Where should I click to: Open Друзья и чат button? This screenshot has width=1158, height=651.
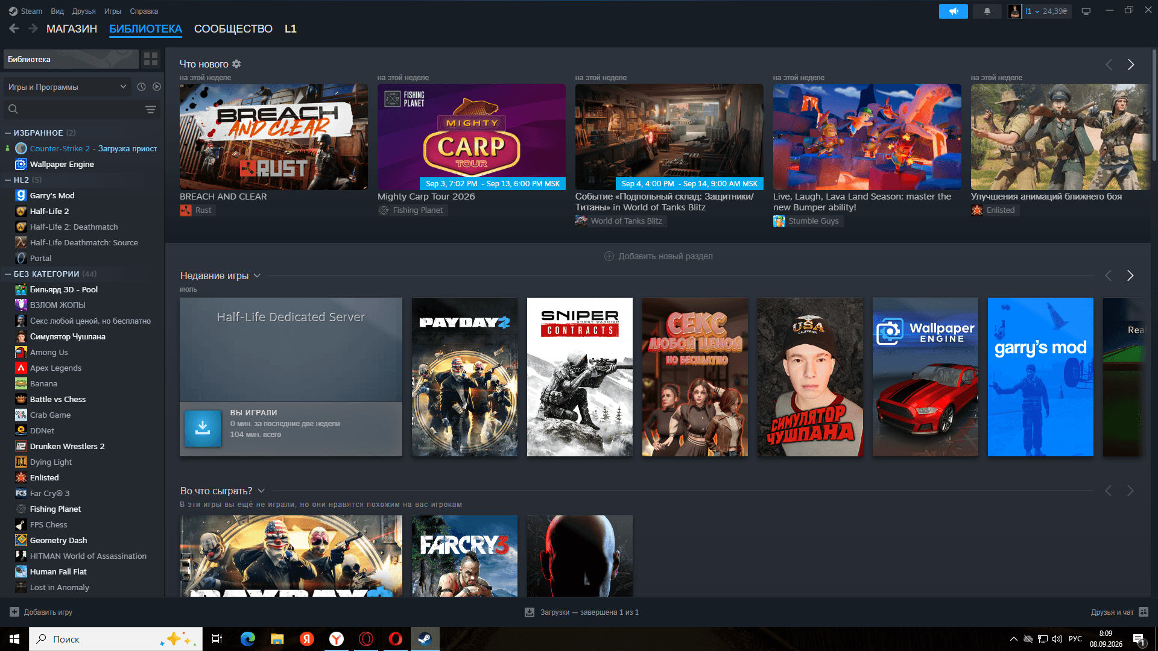tap(1119, 612)
